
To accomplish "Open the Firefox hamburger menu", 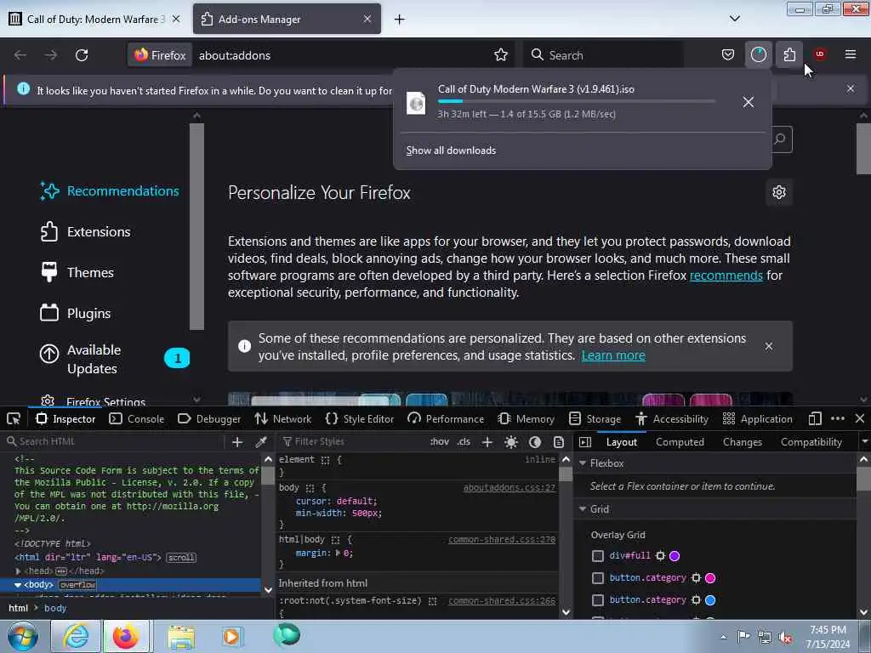I will coord(850,54).
